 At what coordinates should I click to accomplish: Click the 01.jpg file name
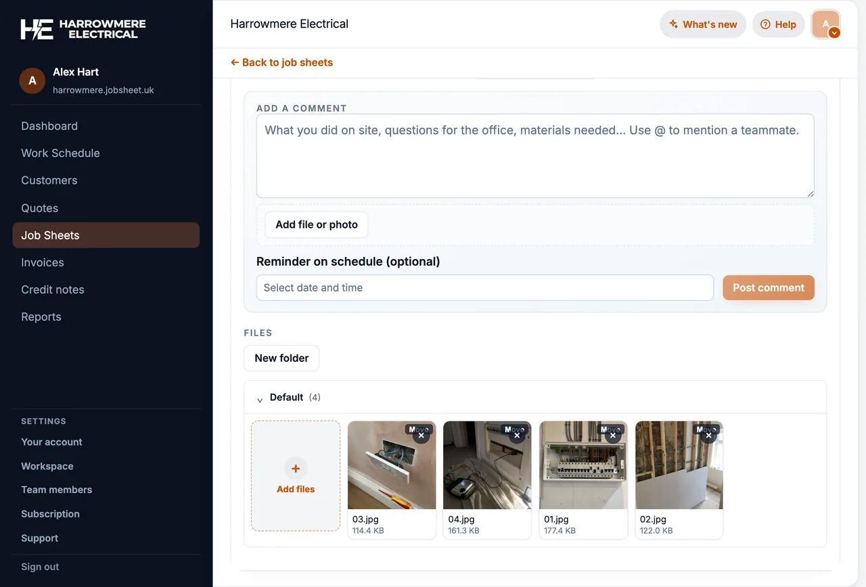pyautogui.click(x=557, y=519)
